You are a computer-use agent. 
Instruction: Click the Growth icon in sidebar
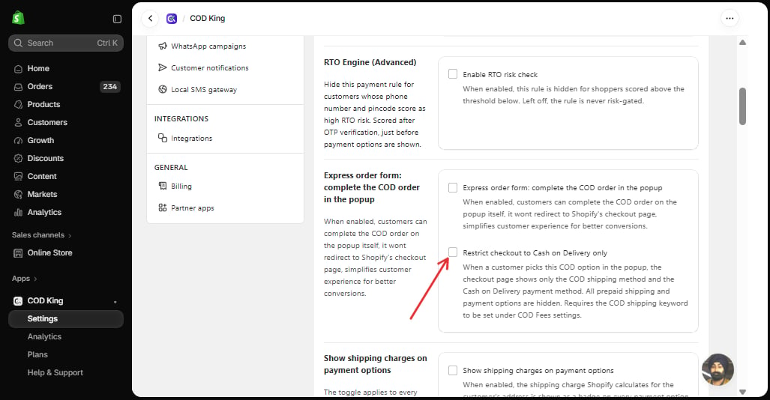point(18,141)
